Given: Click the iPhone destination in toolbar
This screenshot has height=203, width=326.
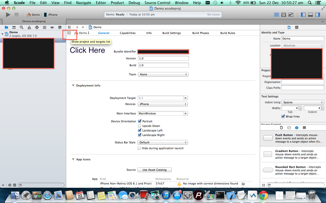Looking at the screenshot, I should (51, 15).
